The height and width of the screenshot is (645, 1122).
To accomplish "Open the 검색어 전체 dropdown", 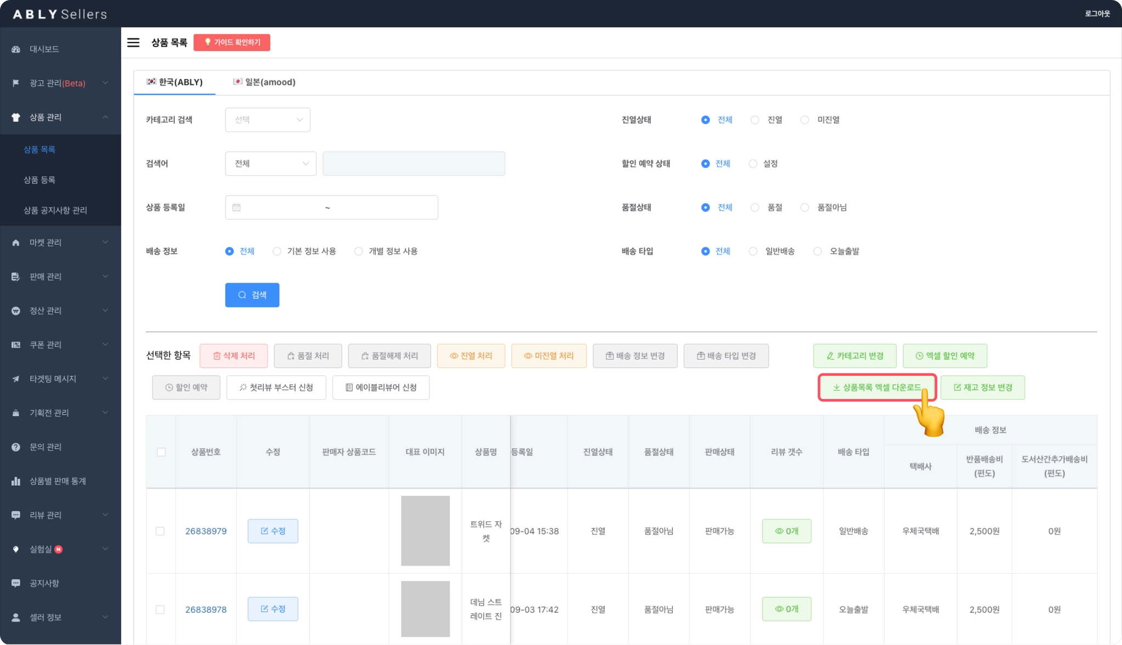I will (x=271, y=164).
